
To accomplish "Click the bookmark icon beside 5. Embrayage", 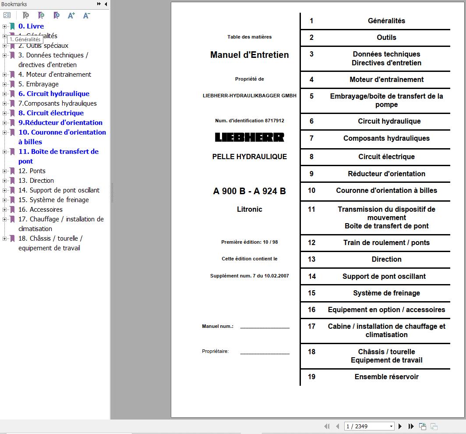I will [x=12, y=84].
